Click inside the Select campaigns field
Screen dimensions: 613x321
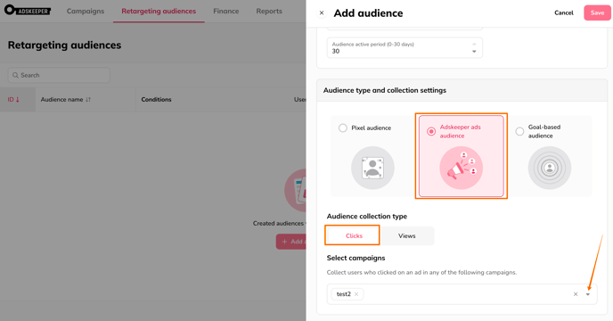click(462, 294)
